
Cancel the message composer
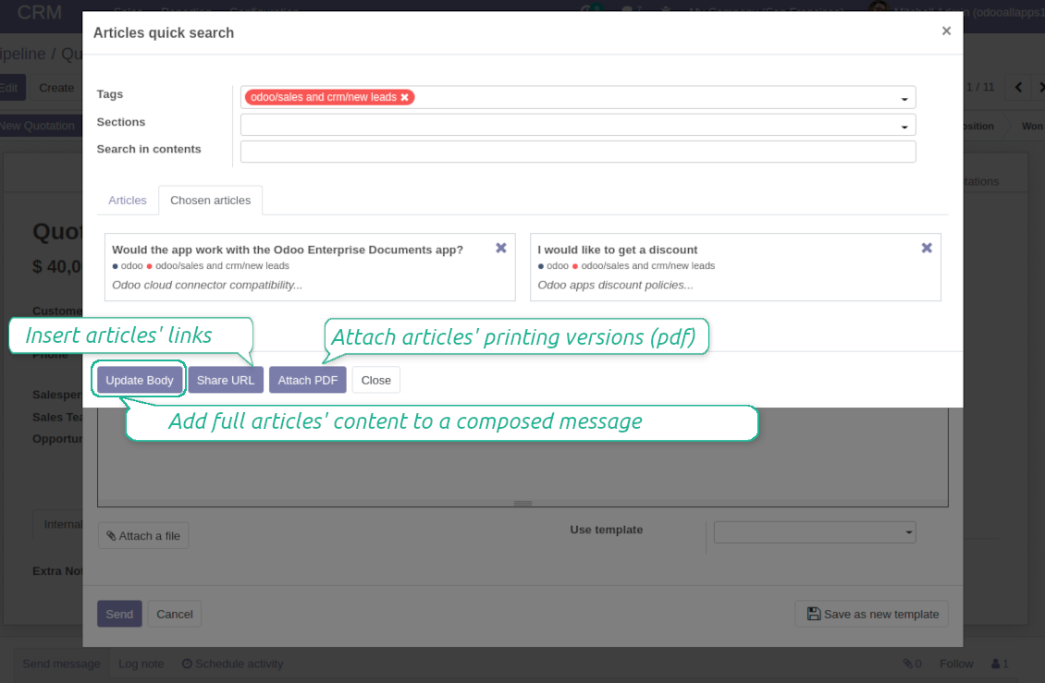click(x=175, y=614)
